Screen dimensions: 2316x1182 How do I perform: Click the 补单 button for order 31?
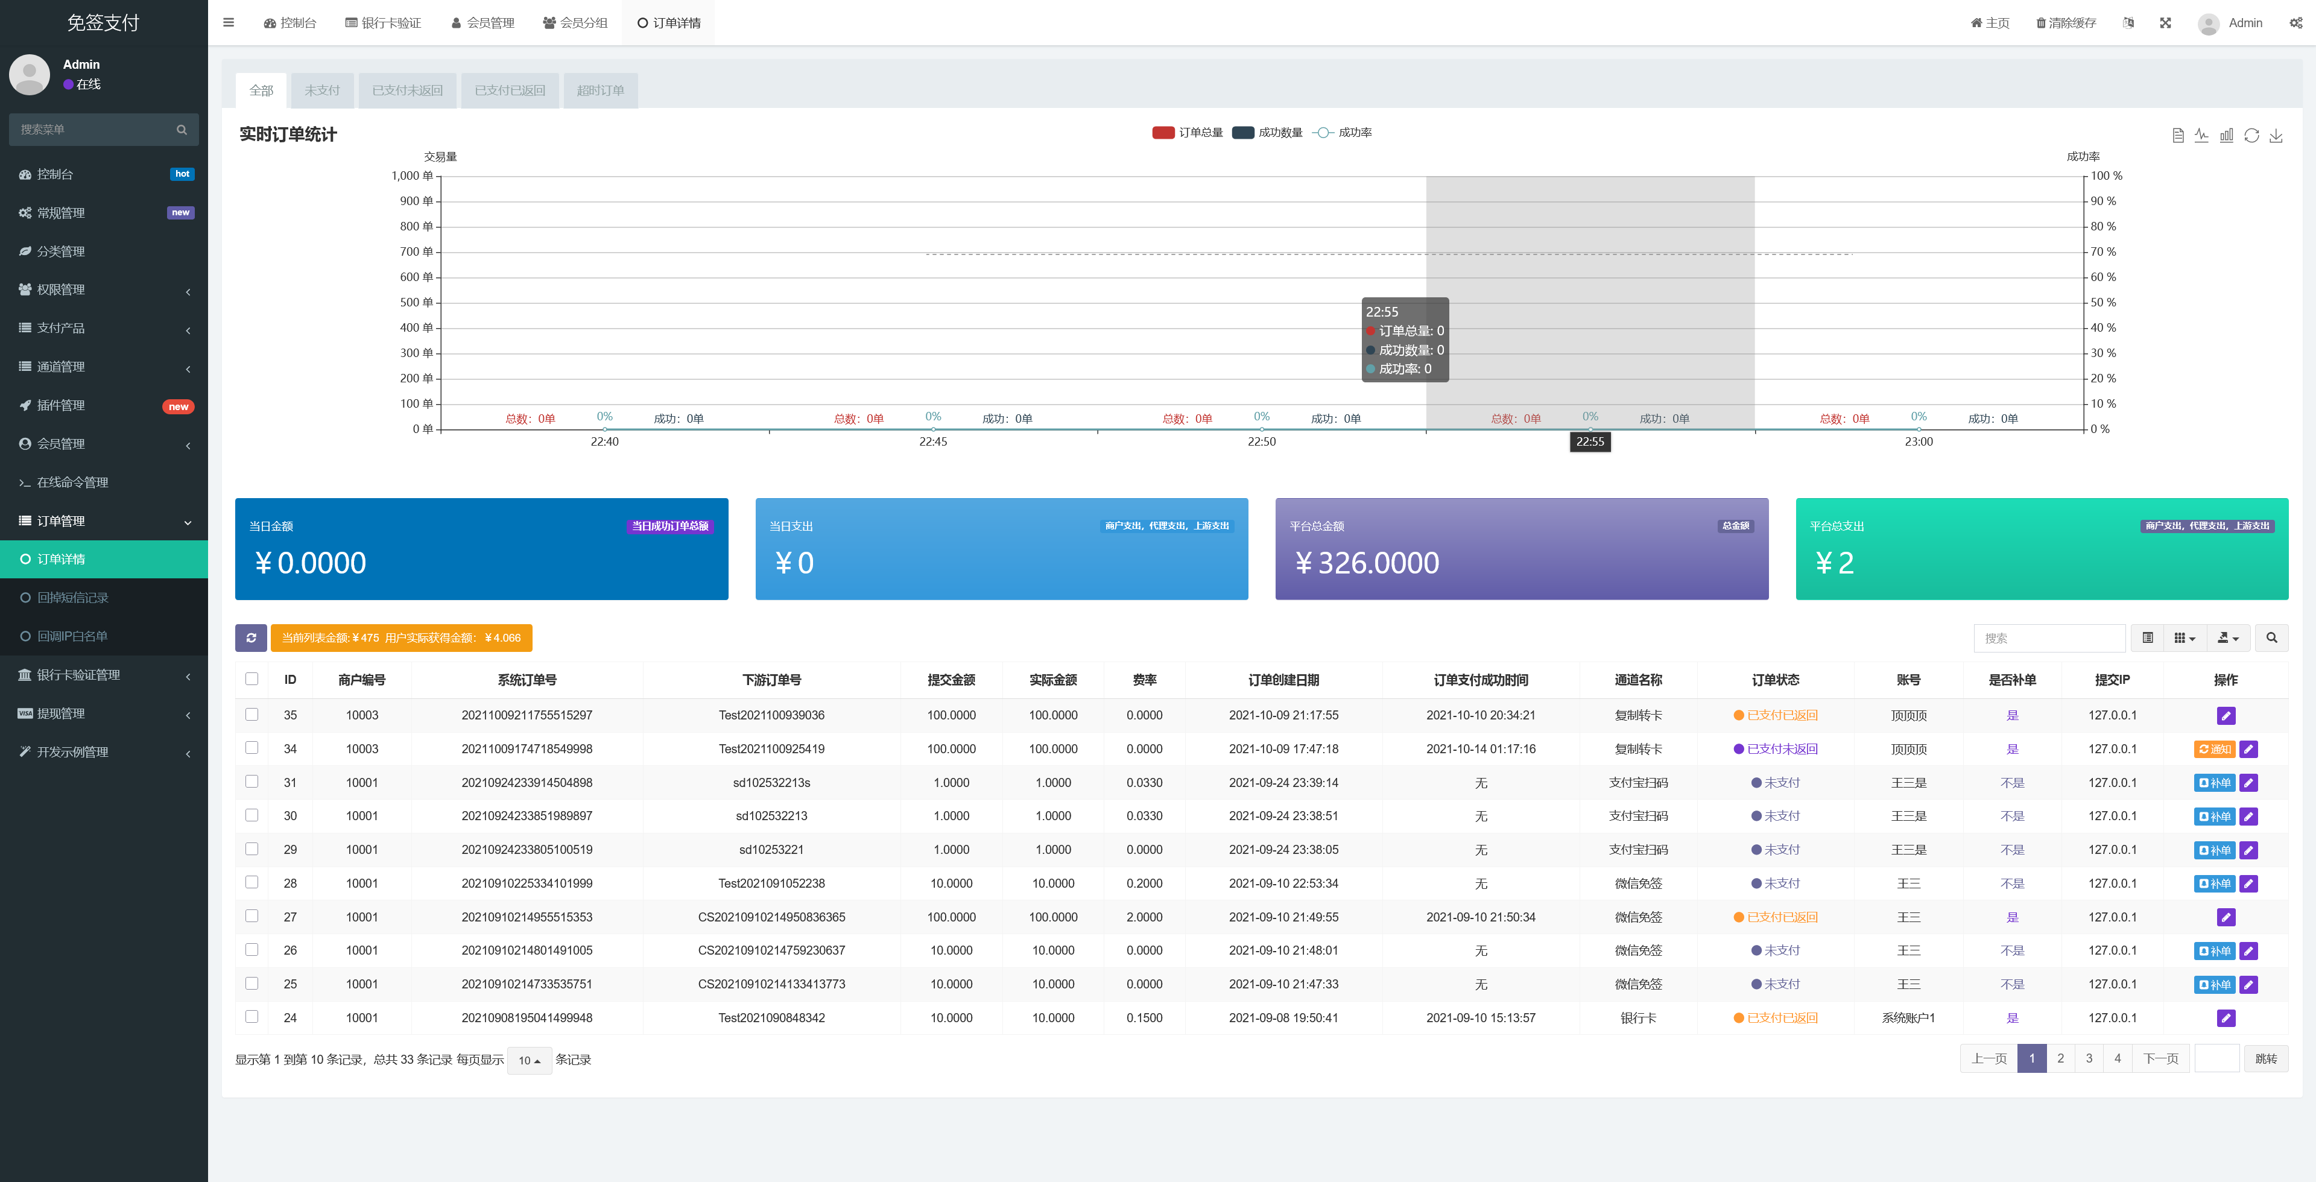(2213, 783)
